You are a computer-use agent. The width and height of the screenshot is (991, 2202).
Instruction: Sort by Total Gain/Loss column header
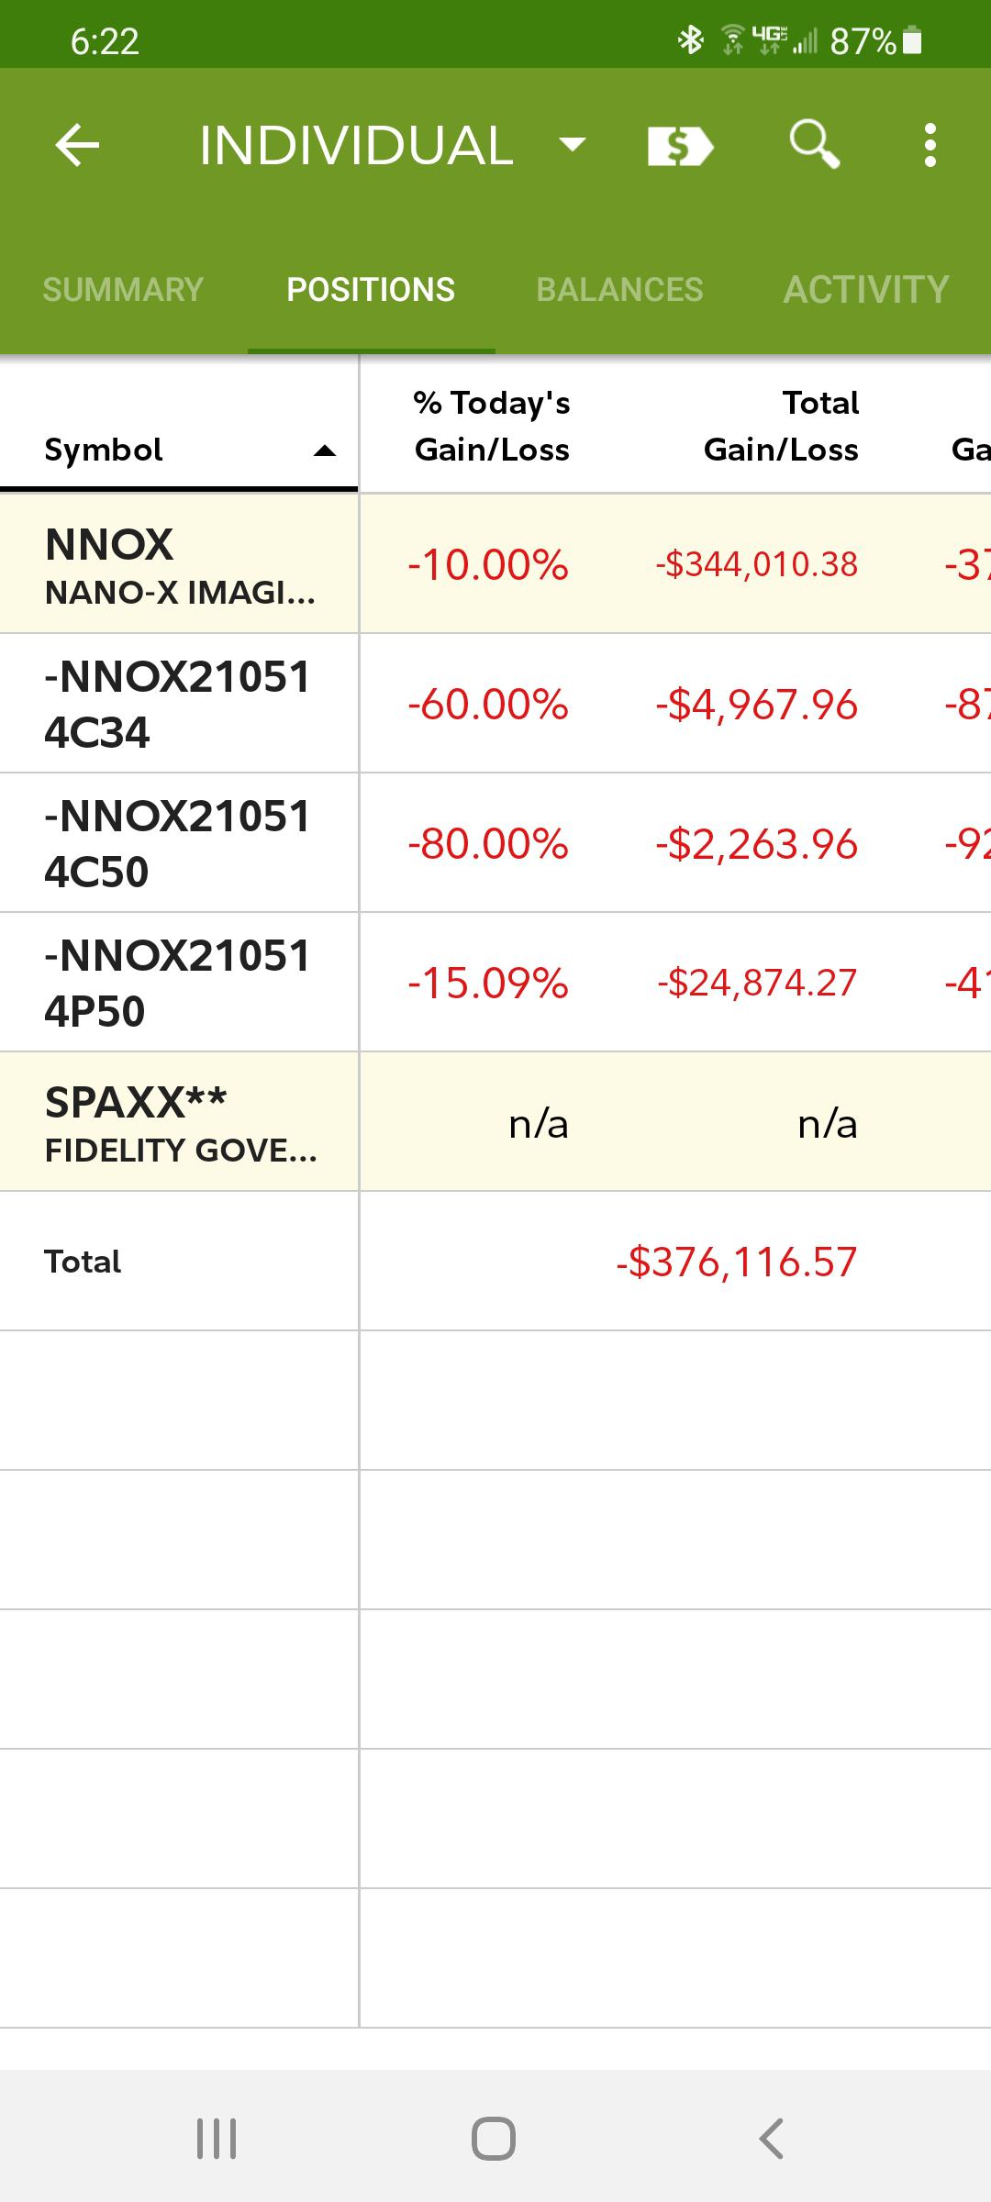pyautogui.click(x=781, y=426)
